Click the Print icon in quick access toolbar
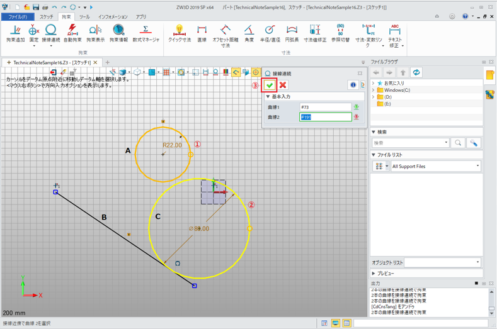The width and height of the screenshot is (497, 329). (45, 7)
